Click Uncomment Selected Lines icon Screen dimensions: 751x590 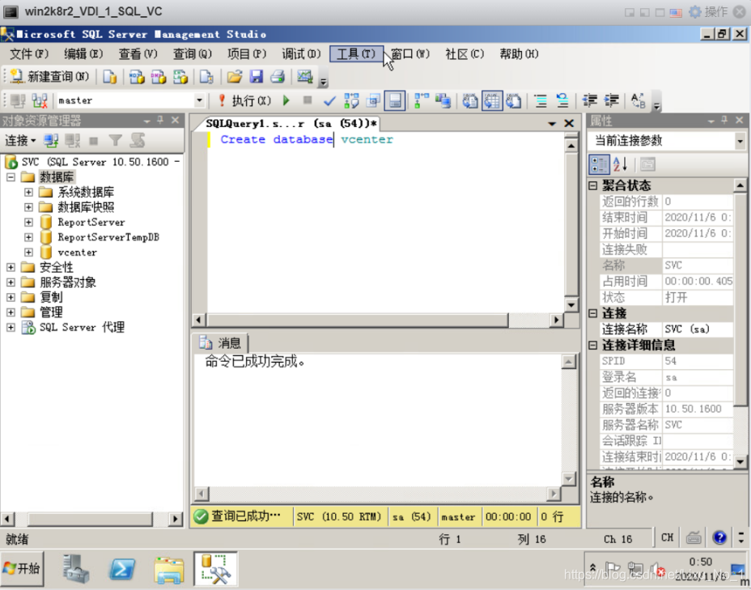tap(562, 100)
